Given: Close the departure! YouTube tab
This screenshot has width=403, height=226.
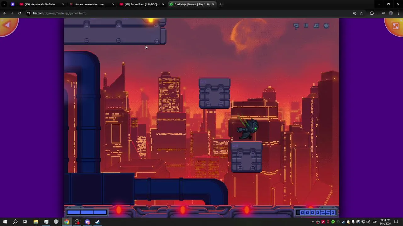Looking at the screenshot, I should click(63, 4).
